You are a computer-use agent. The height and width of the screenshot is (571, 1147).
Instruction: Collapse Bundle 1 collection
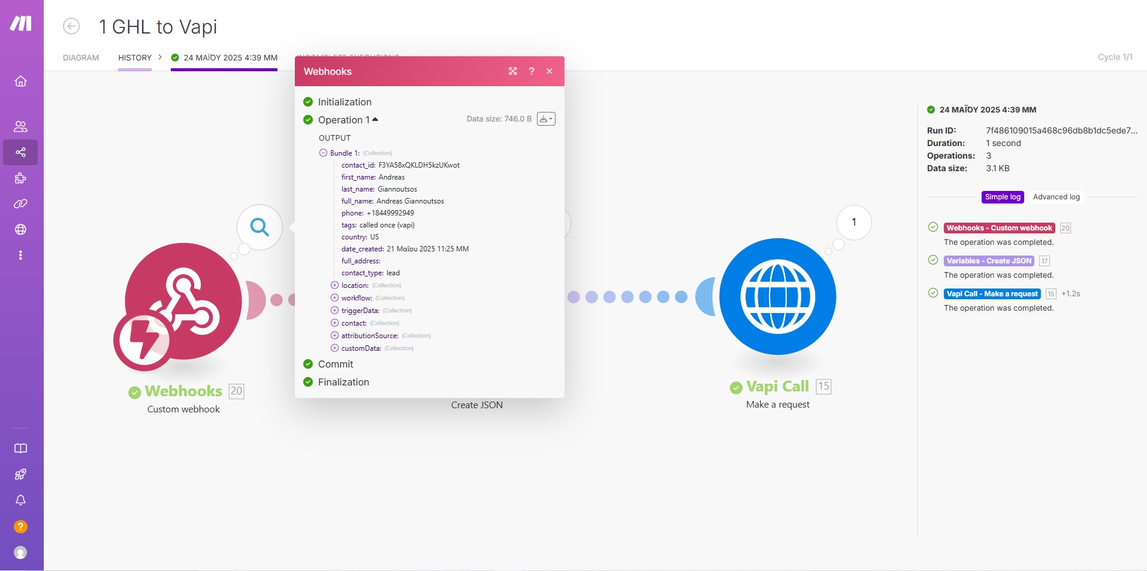tap(323, 153)
